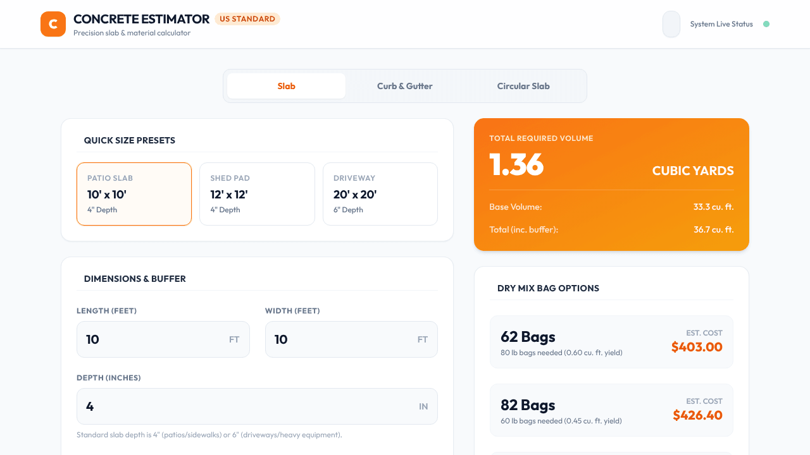Click the blank button beside System Live Status
The height and width of the screenshot is (455, 810).
(671, 24)
